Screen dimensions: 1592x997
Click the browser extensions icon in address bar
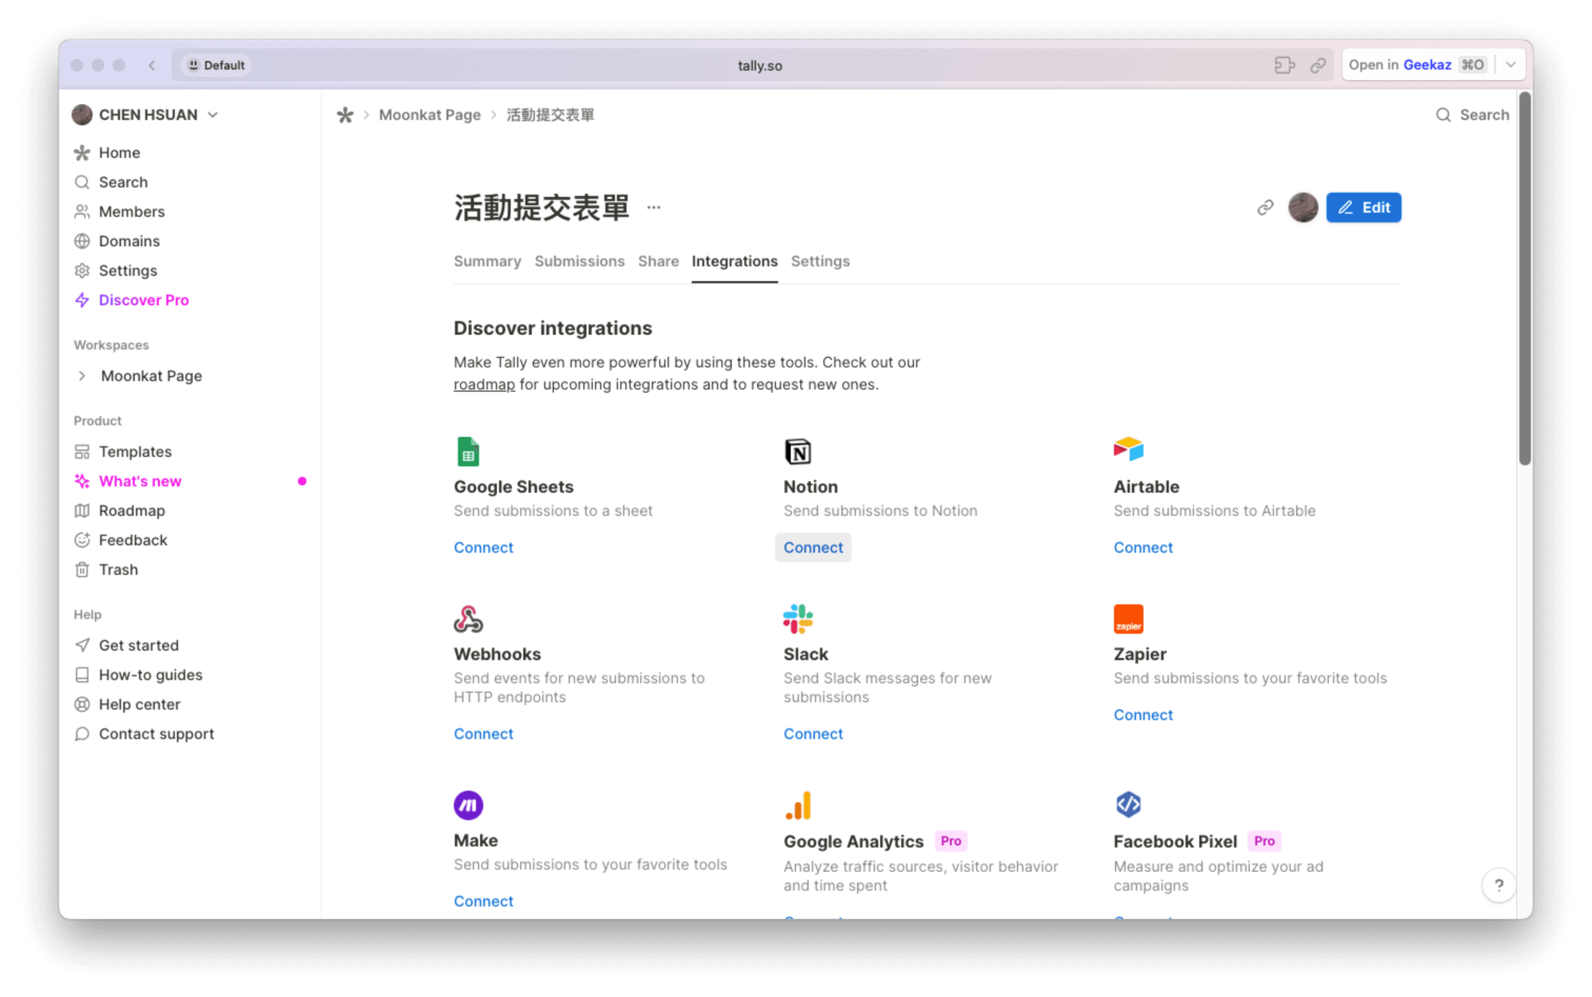tap(1284, 65)
